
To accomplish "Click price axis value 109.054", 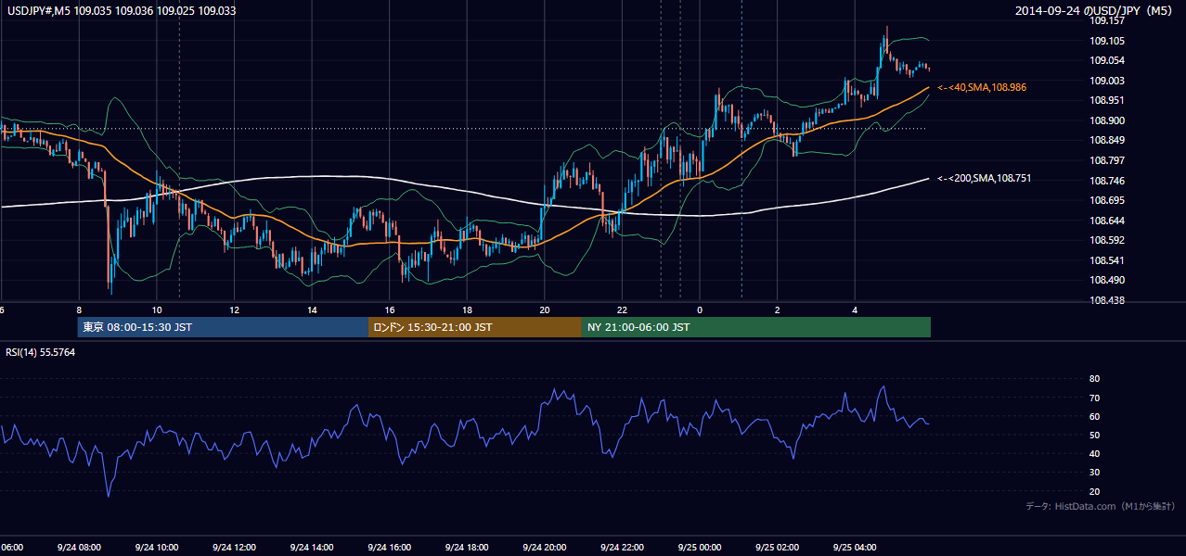I will (1106, 60).
